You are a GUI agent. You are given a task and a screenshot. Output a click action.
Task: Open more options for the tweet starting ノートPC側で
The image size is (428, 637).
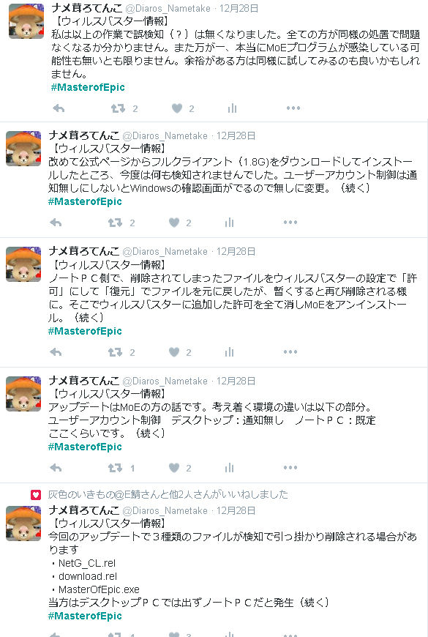290,351
